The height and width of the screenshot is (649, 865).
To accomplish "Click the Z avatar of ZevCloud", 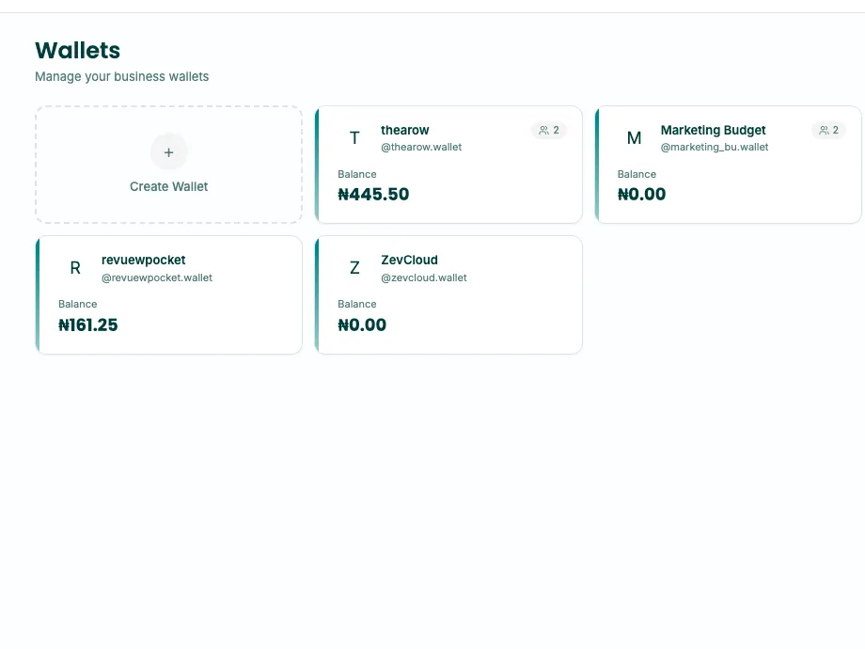I will pyautogui.click(x=354, y=268).
